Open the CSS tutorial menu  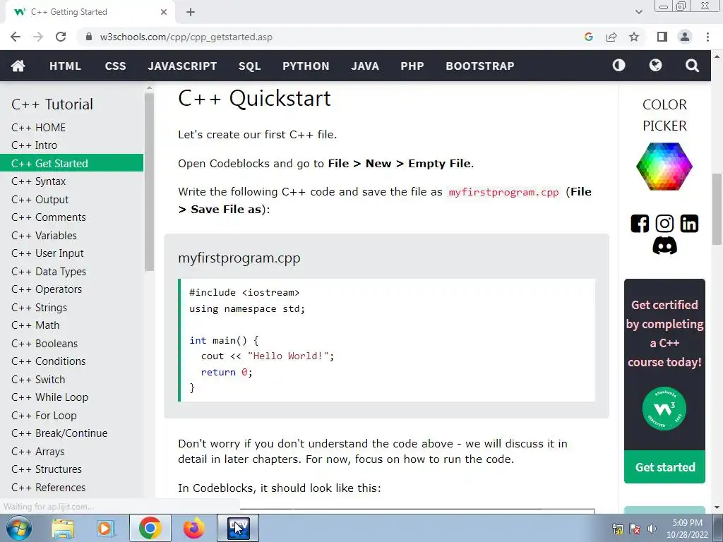pos(115,66)
